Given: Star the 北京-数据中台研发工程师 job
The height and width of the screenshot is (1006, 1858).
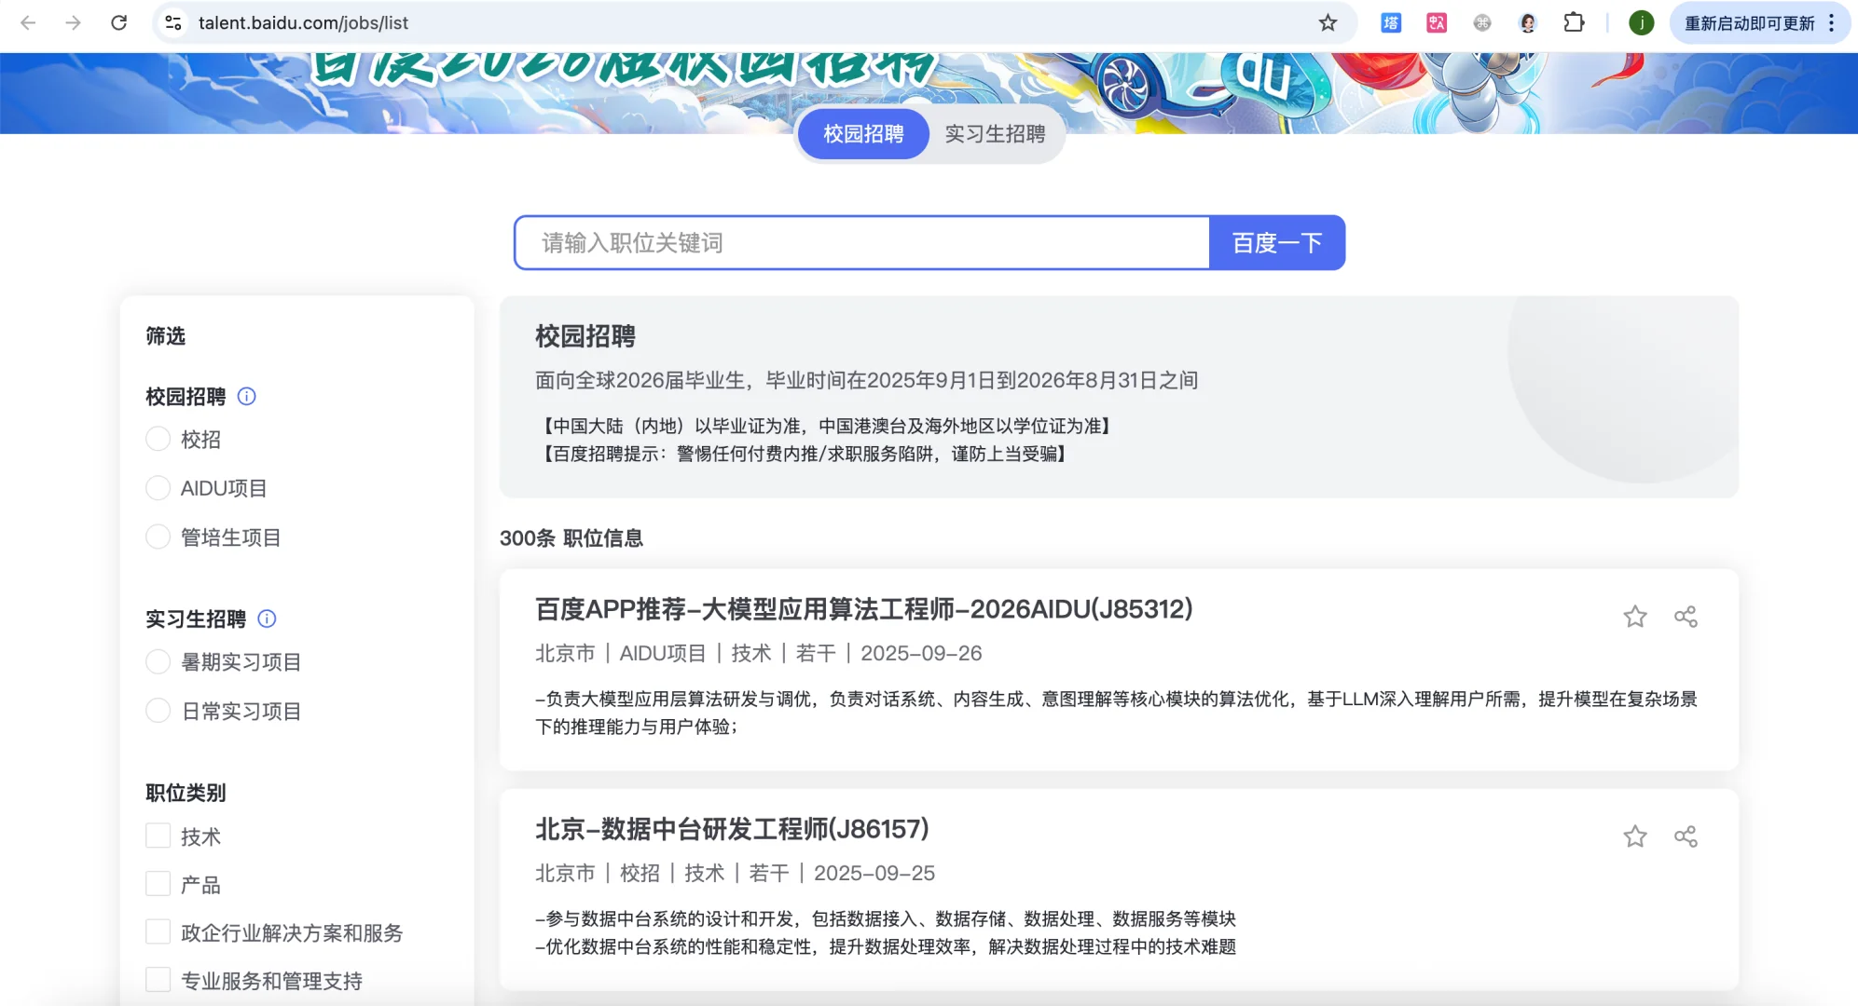Looking at the screenshot, I should point(1634,836).
